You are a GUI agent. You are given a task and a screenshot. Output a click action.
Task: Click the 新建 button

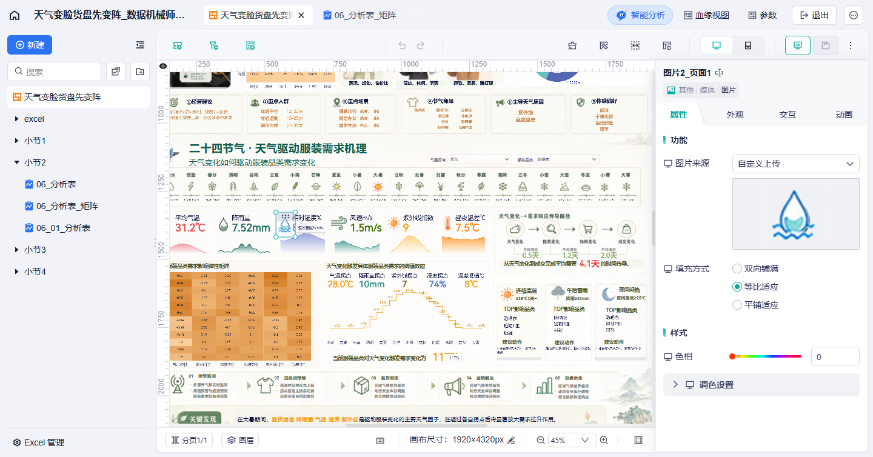30,45
